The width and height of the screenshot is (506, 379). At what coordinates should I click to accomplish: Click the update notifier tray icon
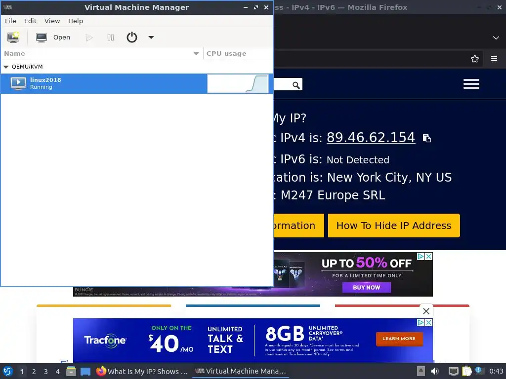479,371
